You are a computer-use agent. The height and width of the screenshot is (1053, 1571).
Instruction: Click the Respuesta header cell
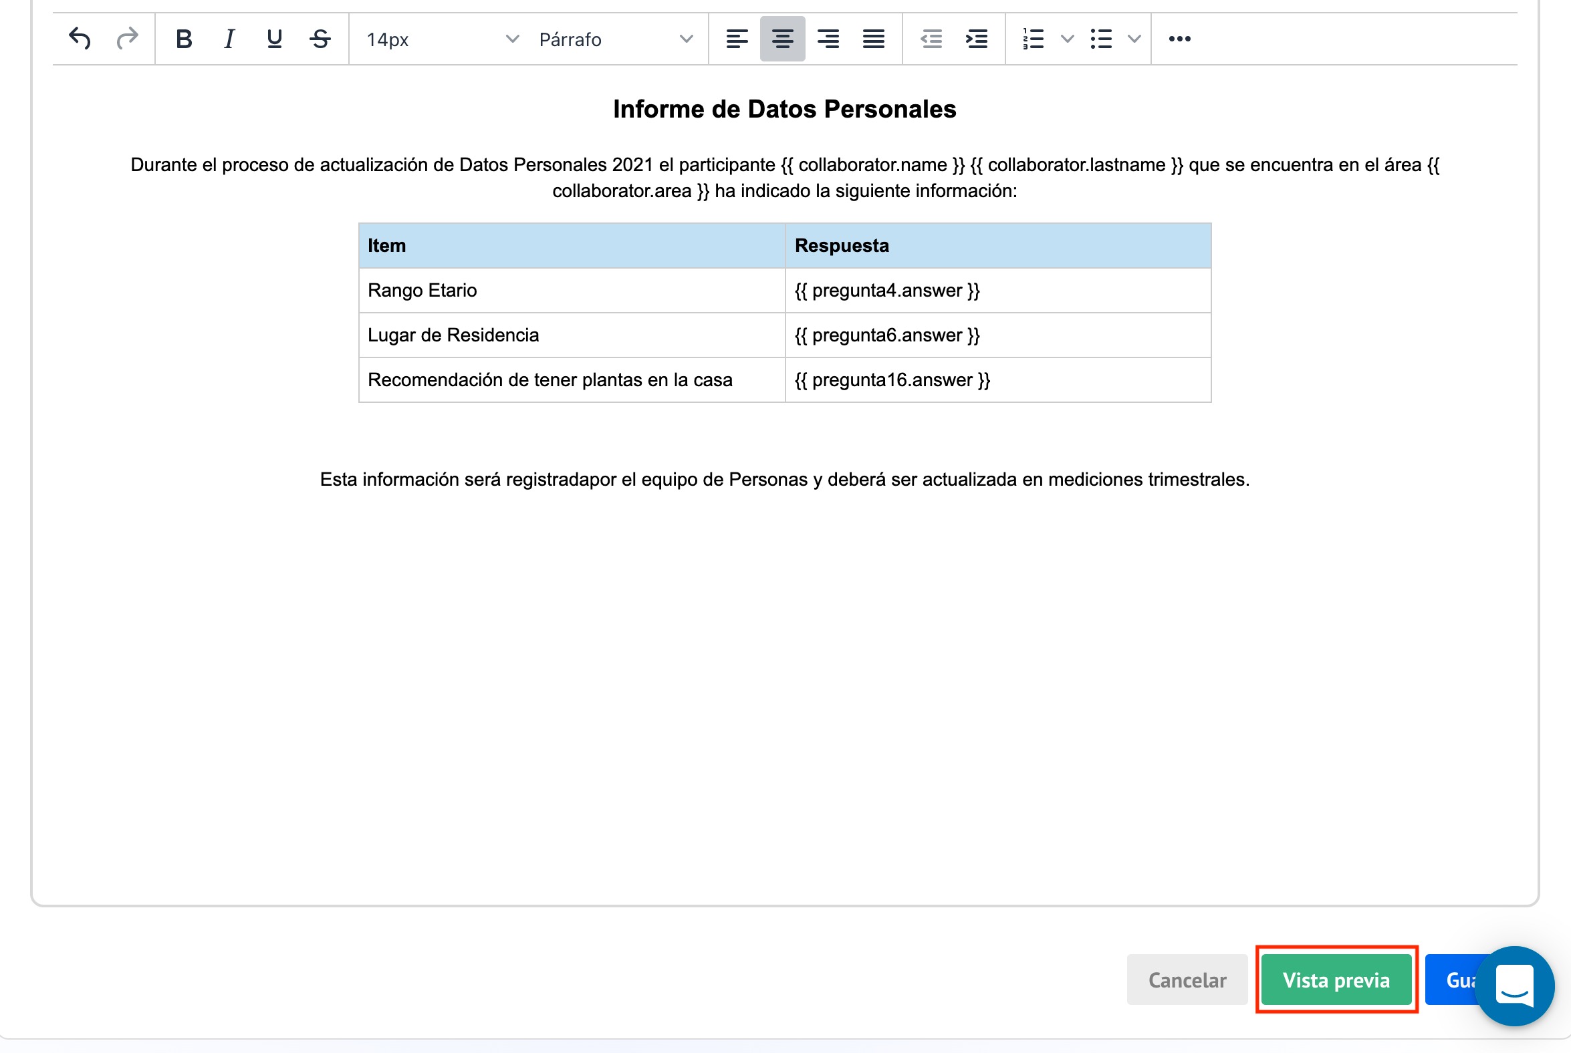[998, 246]
